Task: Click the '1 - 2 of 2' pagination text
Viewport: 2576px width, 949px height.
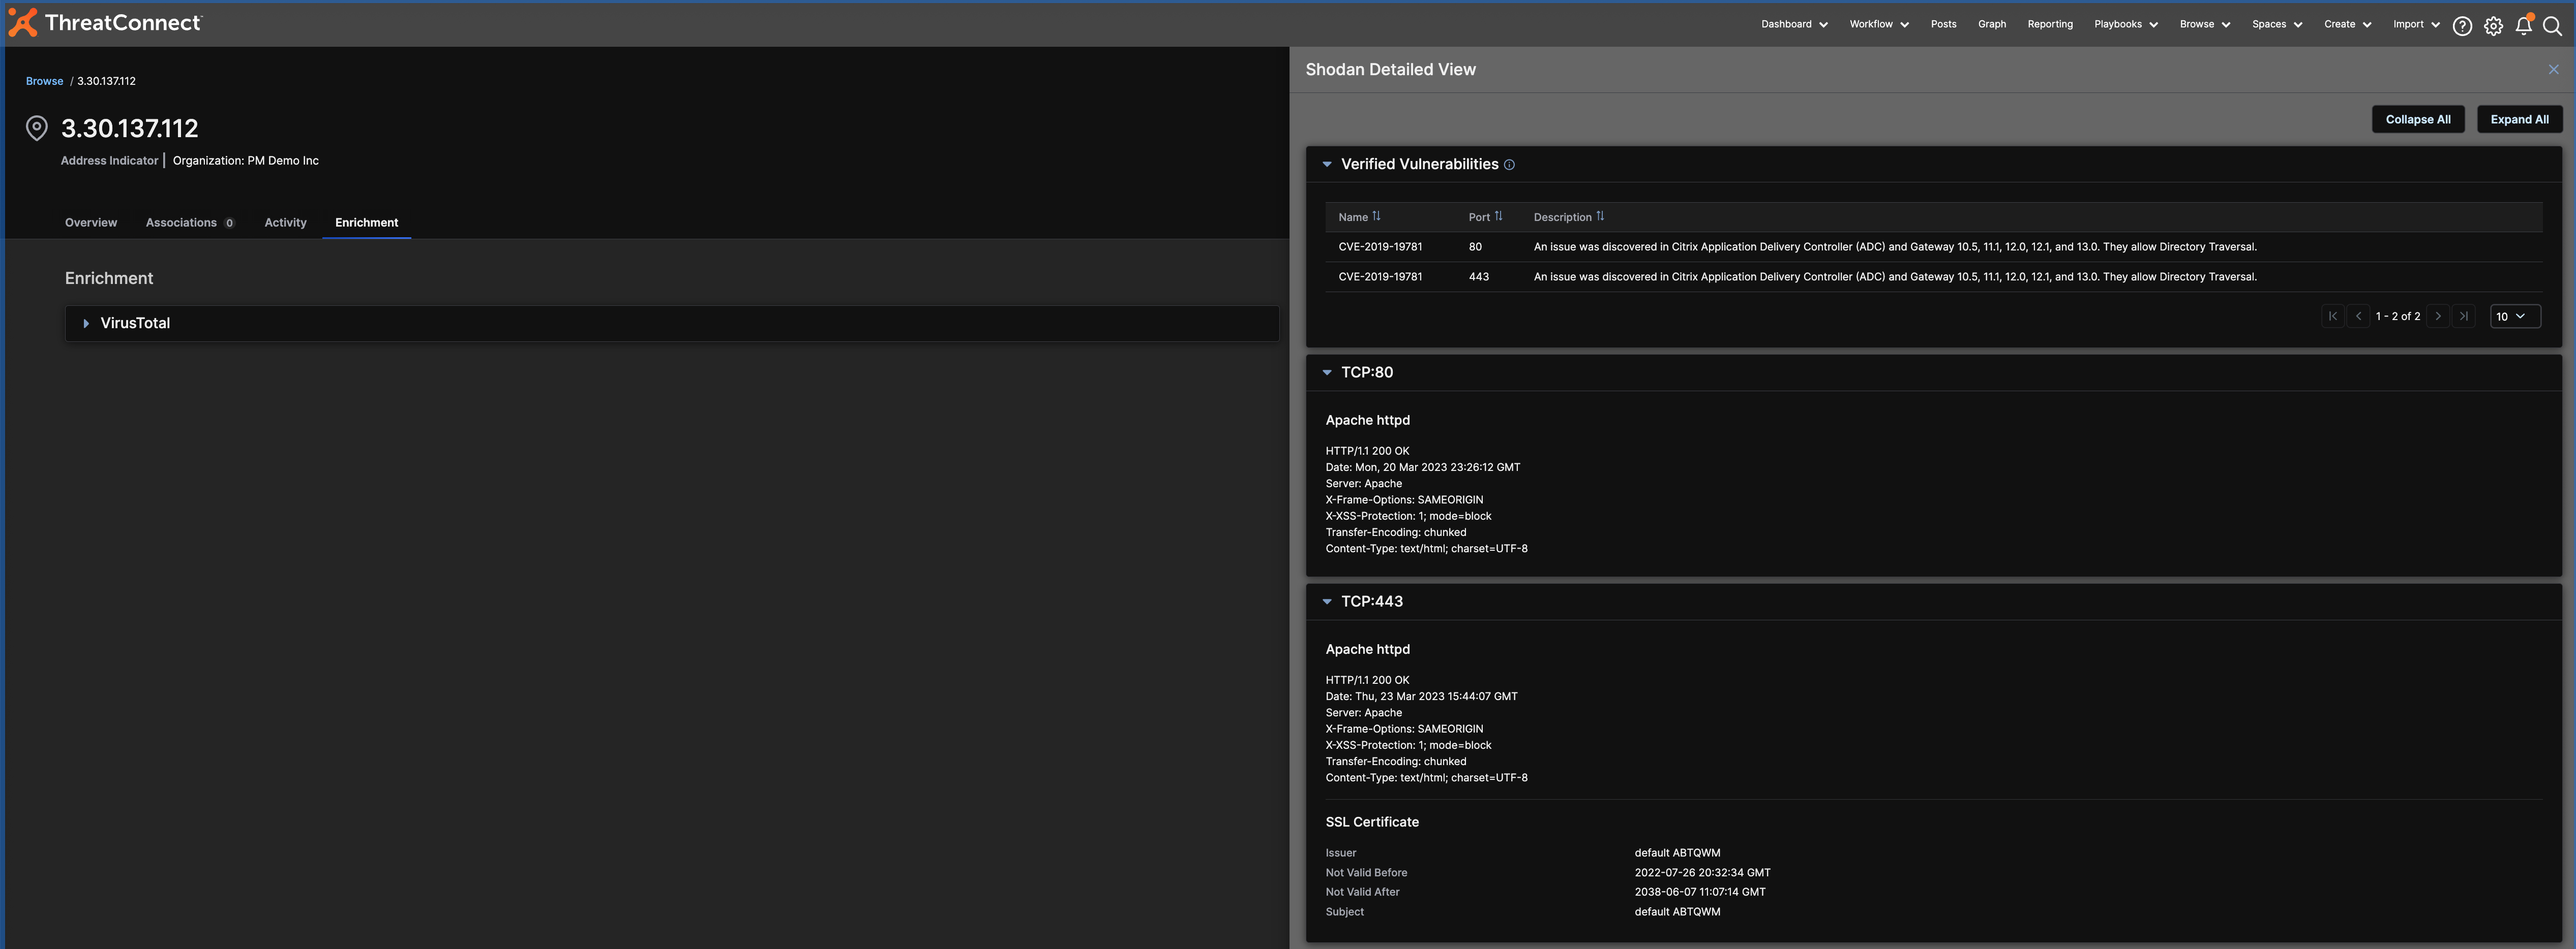Action: coord(2397,315)
